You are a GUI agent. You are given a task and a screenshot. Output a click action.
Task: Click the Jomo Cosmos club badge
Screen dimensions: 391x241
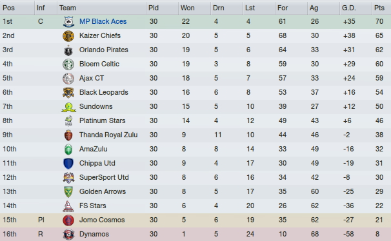tap(68, 220)
